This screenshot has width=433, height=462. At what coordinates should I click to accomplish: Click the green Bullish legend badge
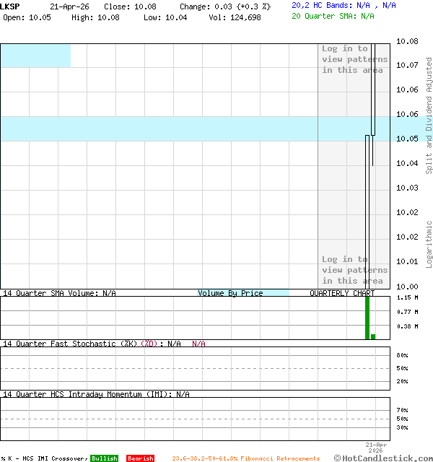click(x=104, y=458)
